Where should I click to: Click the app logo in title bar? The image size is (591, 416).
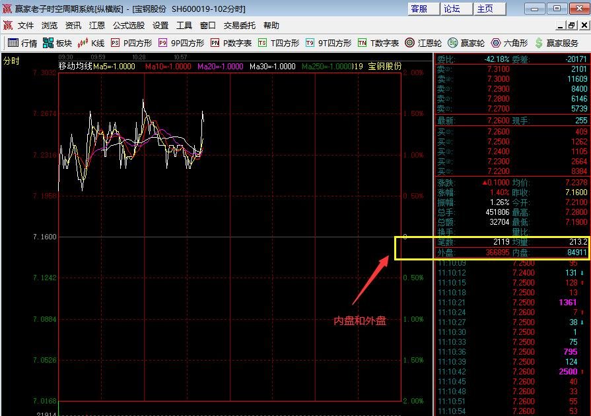(7, 9)
